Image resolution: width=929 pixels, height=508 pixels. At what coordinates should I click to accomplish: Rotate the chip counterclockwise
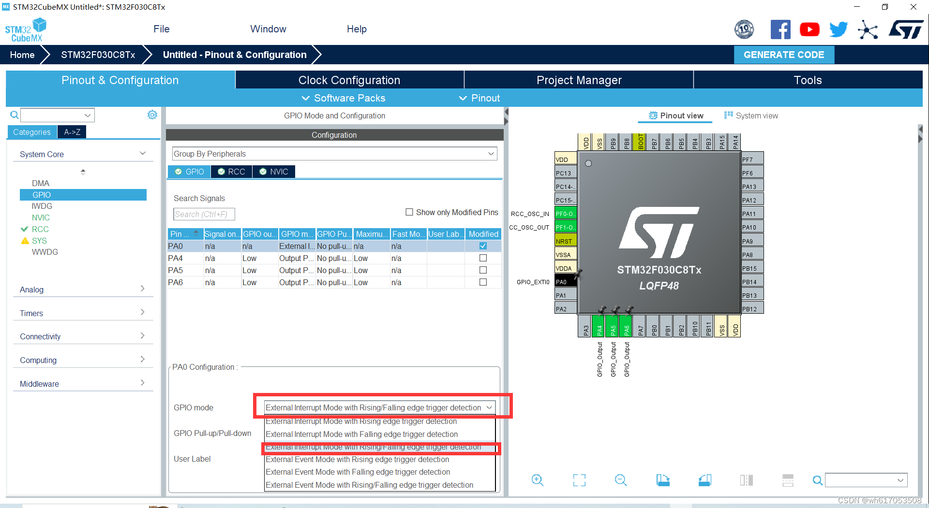pyautogui.click(x=704, y=480)
